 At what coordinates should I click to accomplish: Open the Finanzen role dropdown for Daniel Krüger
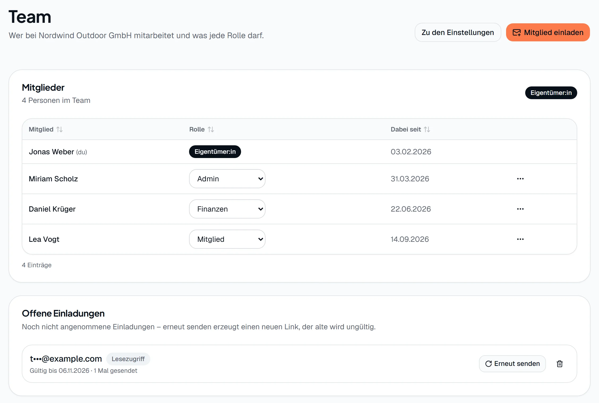tap(227, 209)
